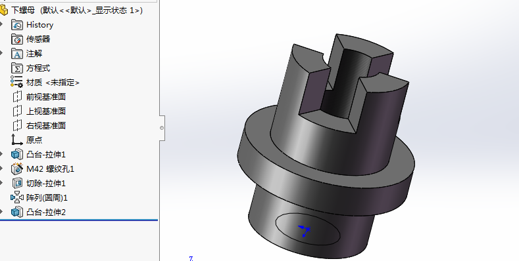Image resolution: width=519 pixels, height=261 pixels.
Task: Click the 原点 origin icon
Action: (x=17, y=140)
